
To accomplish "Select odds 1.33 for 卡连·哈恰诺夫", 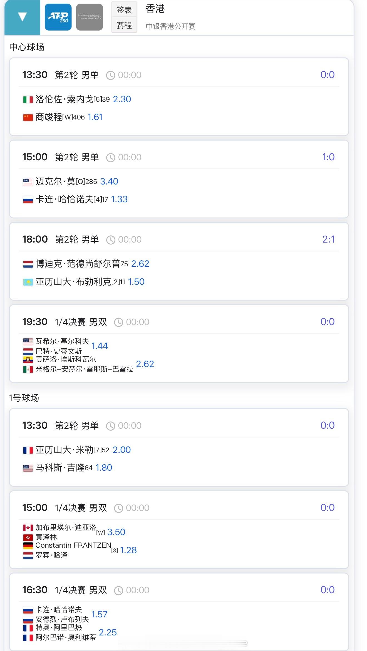I will point(119,199).
